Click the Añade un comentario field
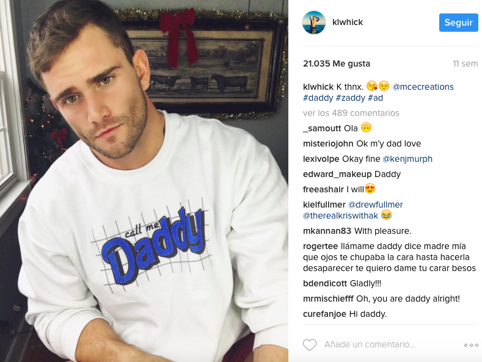This screenshot has width=482, height=362. 370,344
